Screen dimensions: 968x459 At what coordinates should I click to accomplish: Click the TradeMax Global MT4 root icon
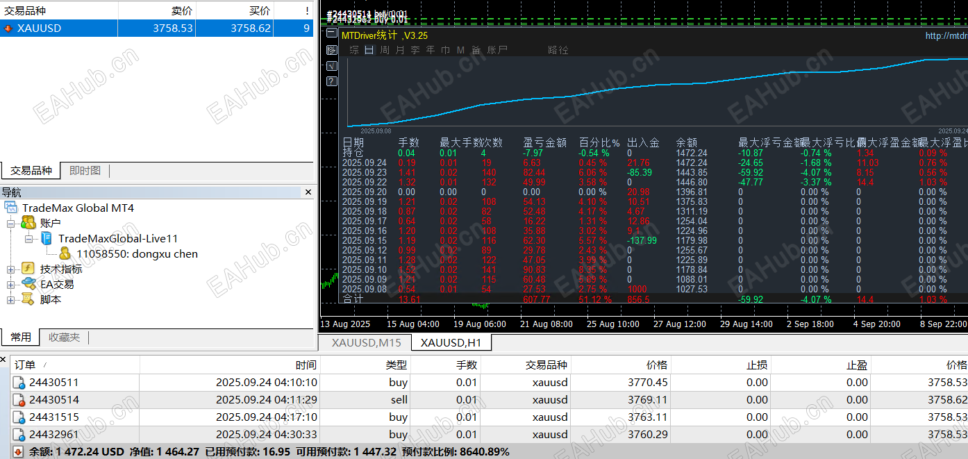[x=10, y=208]
